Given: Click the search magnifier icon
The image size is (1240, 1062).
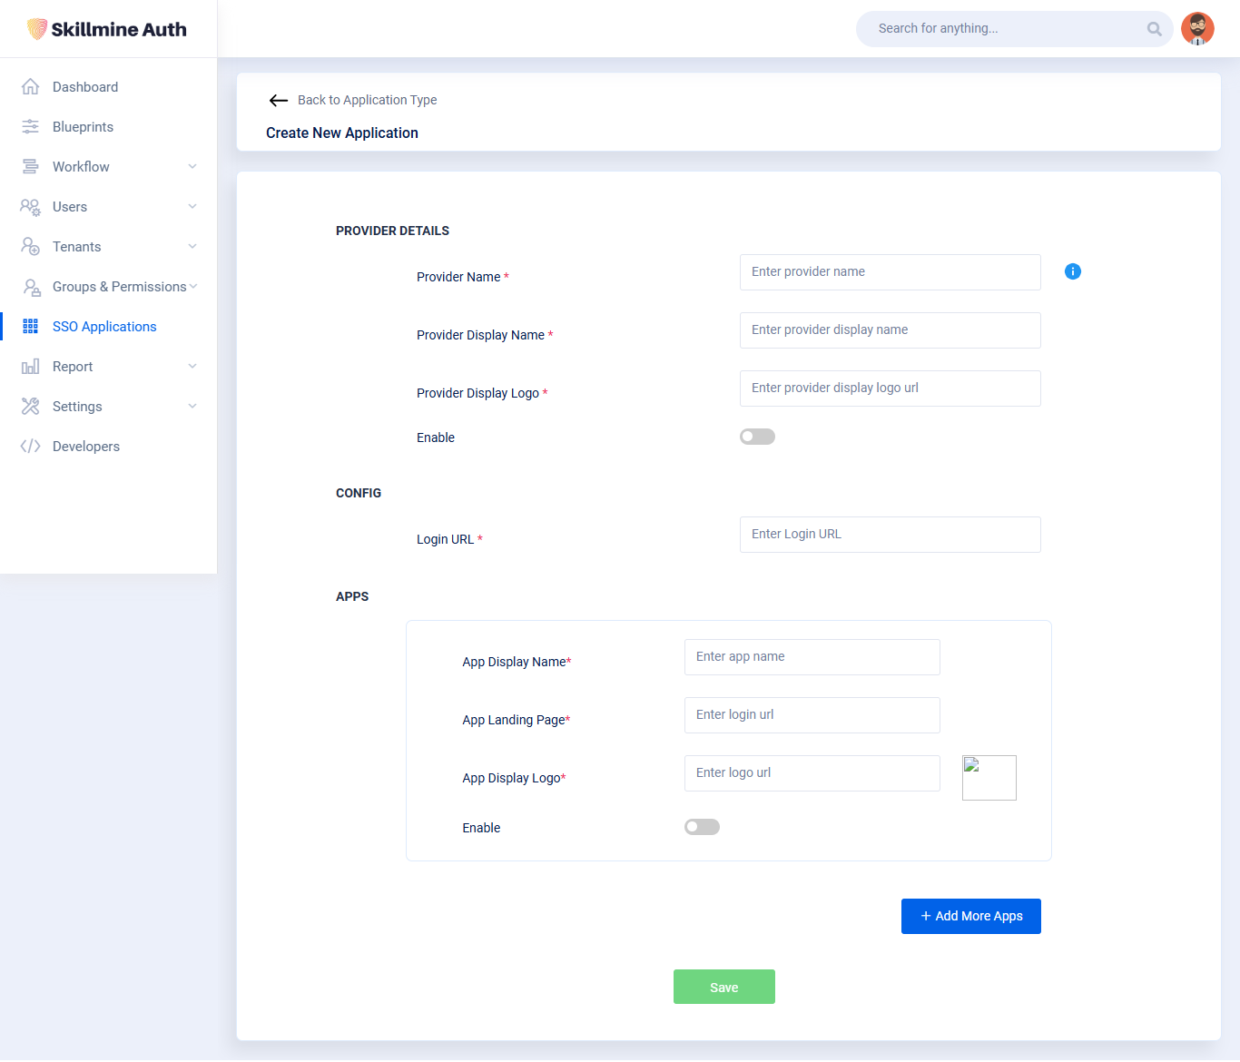Looking at the screenshot, I should (1154, 29).
